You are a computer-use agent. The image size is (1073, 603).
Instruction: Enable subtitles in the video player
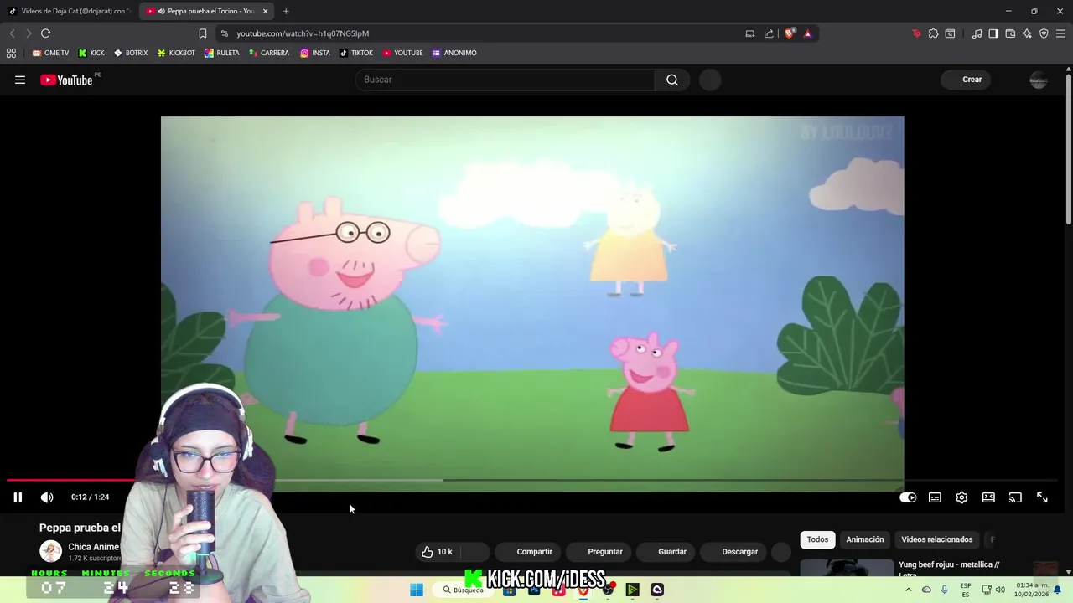coord(935,497)
